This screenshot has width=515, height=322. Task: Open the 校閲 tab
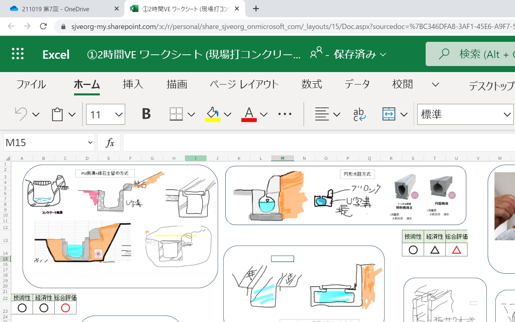pos(403,84)
